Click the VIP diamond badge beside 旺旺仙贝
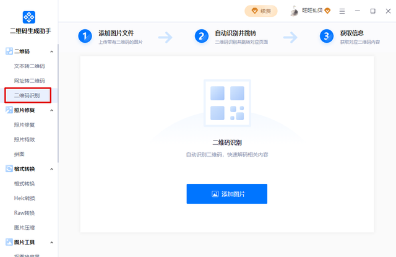 pos(327,11)
